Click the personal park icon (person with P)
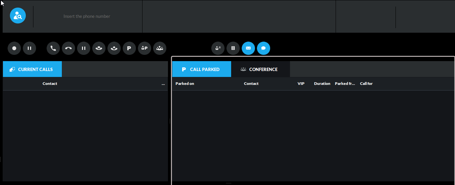This screenshot has width=455, height=185. point(145,48)
